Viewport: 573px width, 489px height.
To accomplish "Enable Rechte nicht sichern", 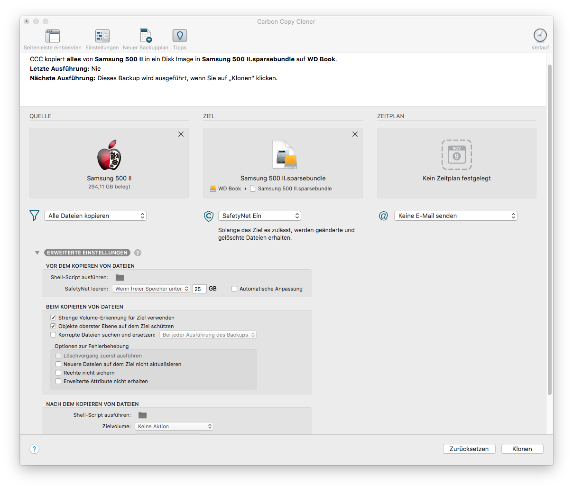I will point(58,373).
